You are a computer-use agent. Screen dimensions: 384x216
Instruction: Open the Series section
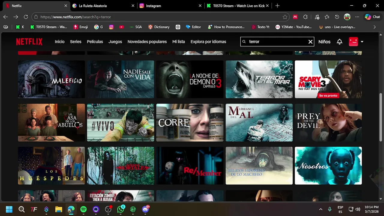click(x=76, y=42)
